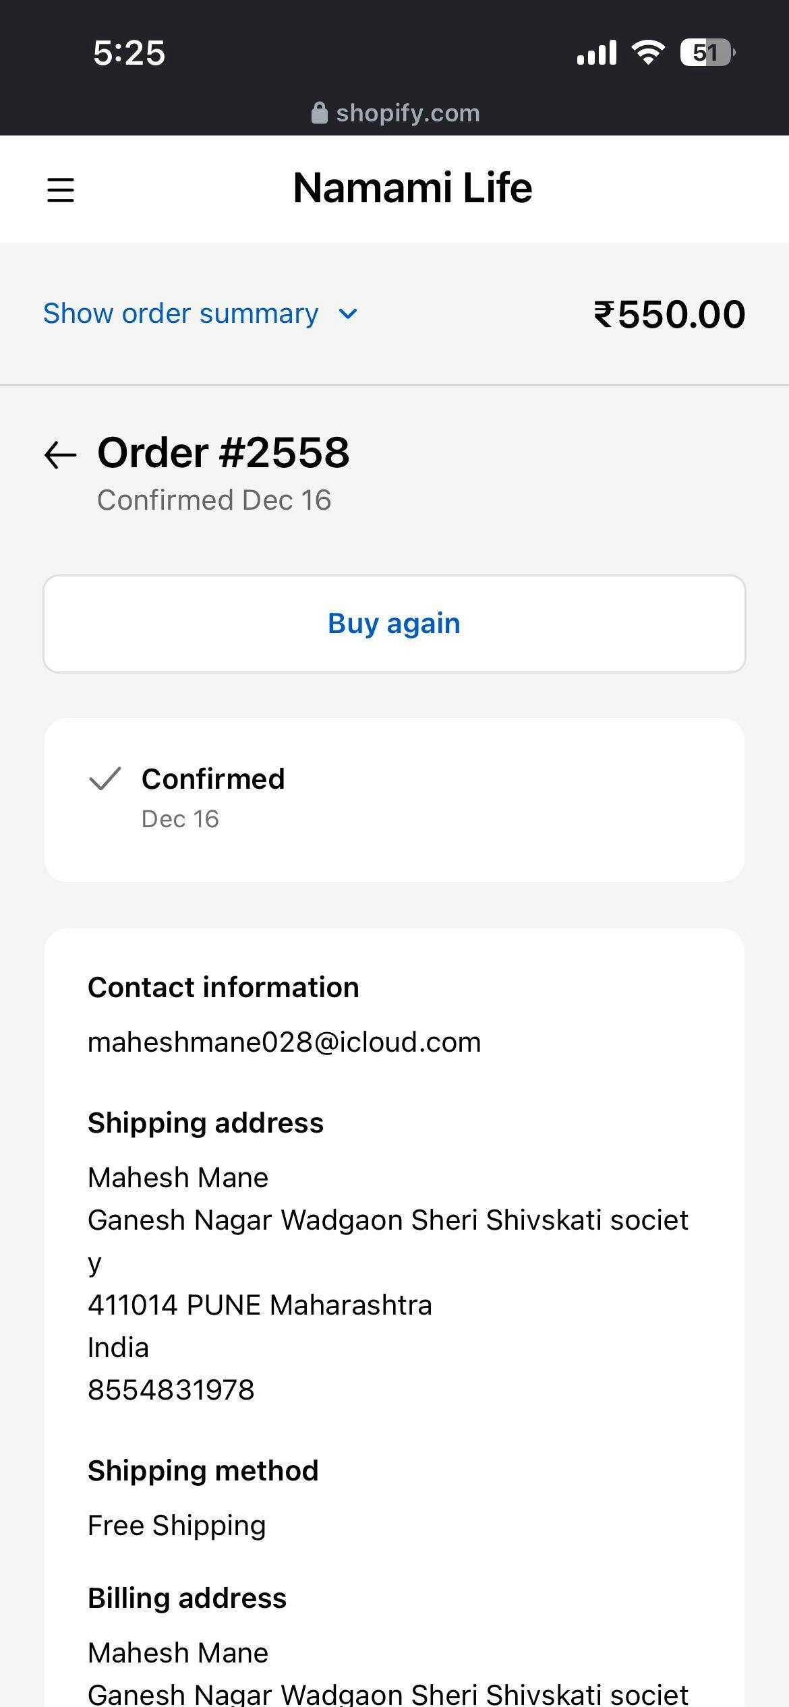Screen dimensions: 789x1707
Task: Tap the Free Shipping method text
Action: pos(177,1526)
